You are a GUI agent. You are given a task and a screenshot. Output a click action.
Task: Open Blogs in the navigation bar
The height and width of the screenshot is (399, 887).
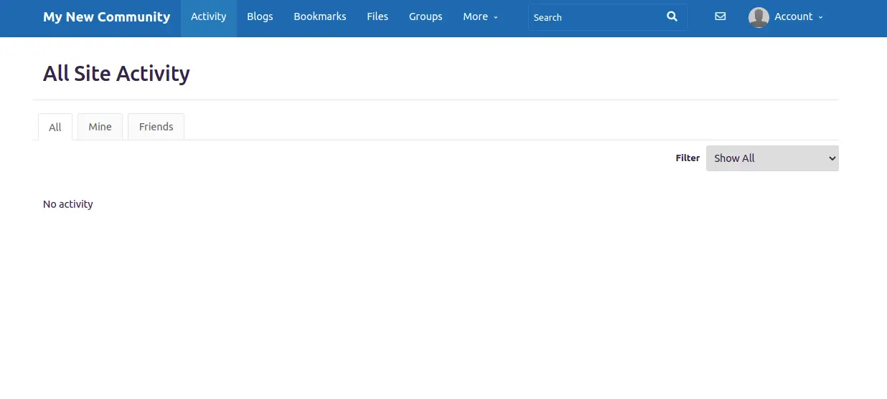tap(260, 16)
